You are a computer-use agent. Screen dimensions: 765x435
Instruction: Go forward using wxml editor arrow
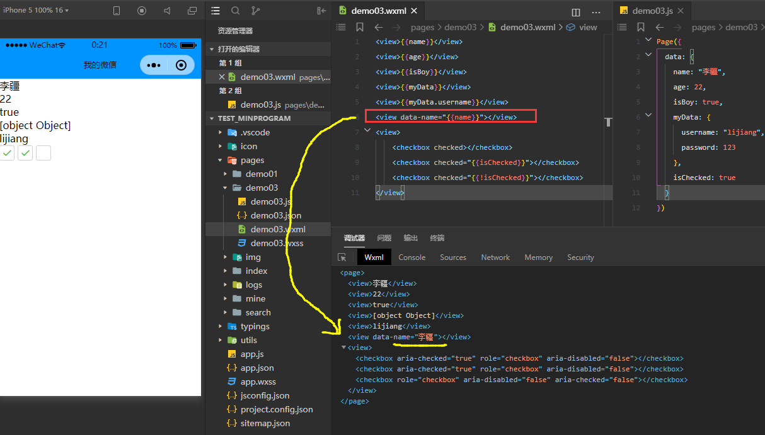click(x=396, y=27)
